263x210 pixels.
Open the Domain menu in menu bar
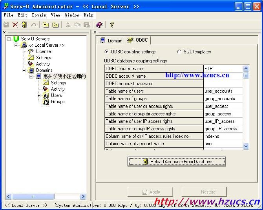(39, 15)
